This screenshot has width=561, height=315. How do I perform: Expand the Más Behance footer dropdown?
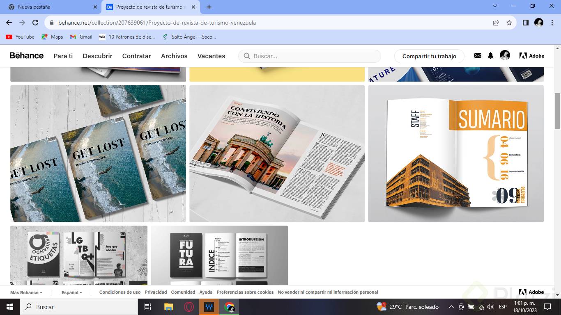pyautogui.click(x=26, y=292)
